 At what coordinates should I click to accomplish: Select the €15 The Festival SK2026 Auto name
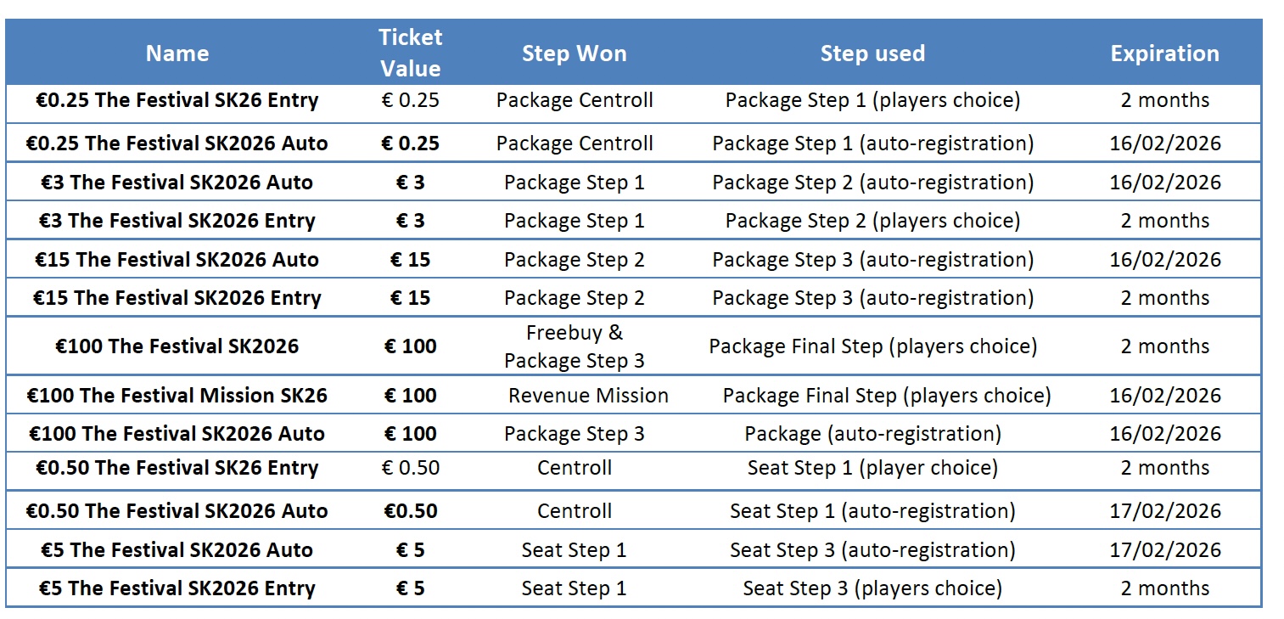[177, 260]
